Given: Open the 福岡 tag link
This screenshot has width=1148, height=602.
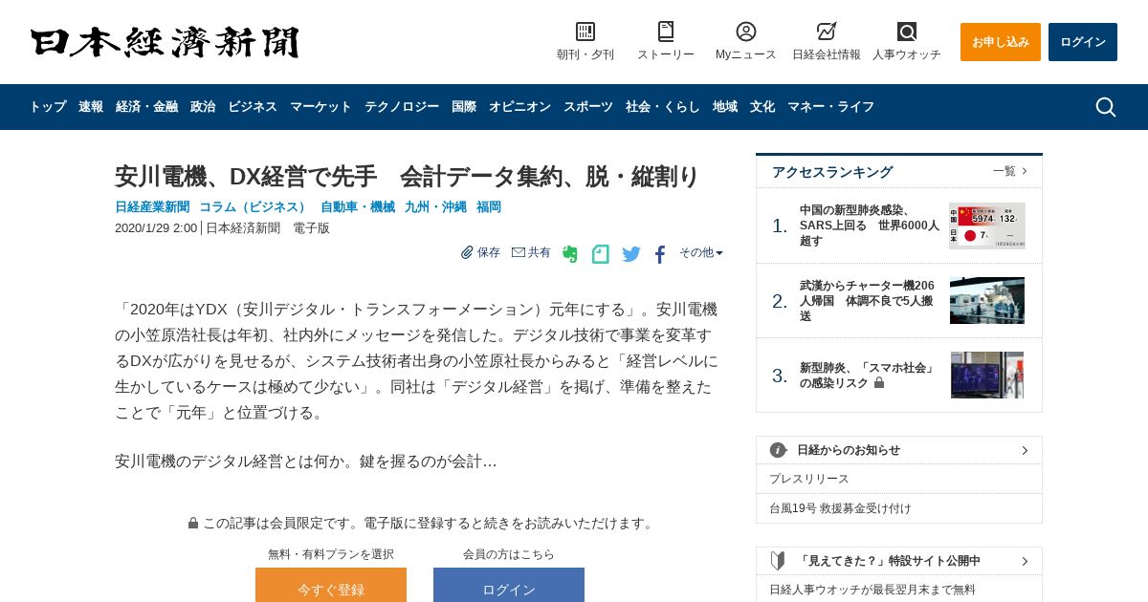Looking at the screenshot, I should pyautogui.click(x=489, y=206).
